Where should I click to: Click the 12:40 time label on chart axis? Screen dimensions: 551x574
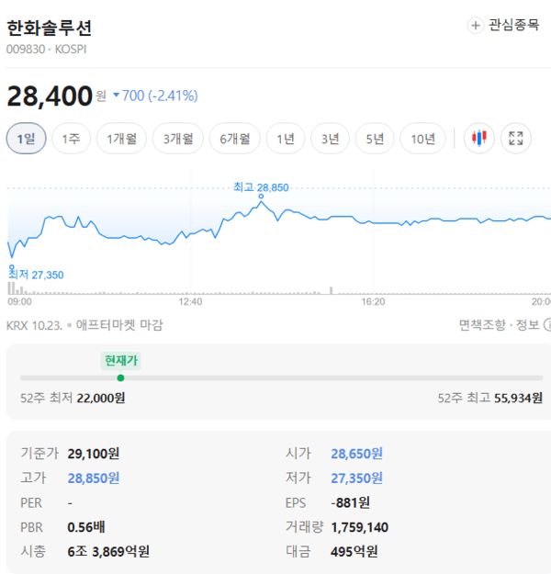190,301
